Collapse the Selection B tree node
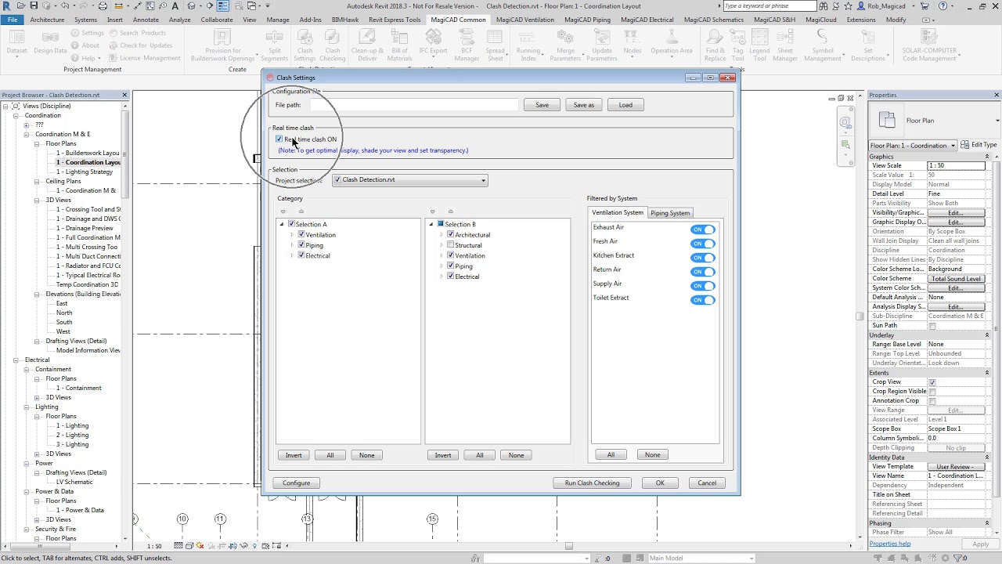The image size is (1002, 564). click(x=431, y=224)
